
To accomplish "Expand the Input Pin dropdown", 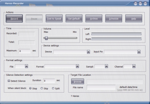I will click(139, 52).
